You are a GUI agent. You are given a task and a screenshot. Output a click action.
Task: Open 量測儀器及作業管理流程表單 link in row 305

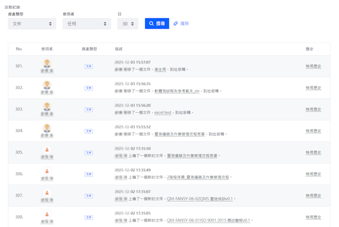point(192,156)
